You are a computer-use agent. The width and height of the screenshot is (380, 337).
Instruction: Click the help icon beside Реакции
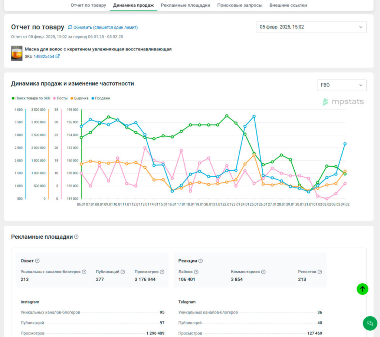pyautogui.click(x=200, y=261)
